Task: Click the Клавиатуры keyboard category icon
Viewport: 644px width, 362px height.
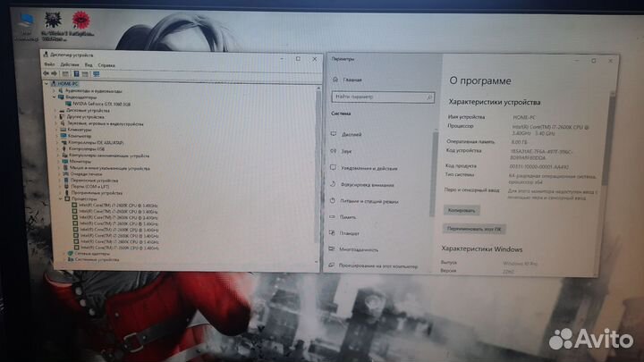Action: 64,130
